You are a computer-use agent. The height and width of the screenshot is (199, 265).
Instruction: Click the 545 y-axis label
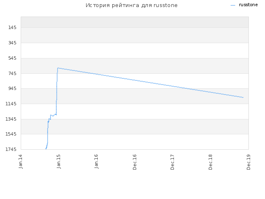click(x=12, y=58)
